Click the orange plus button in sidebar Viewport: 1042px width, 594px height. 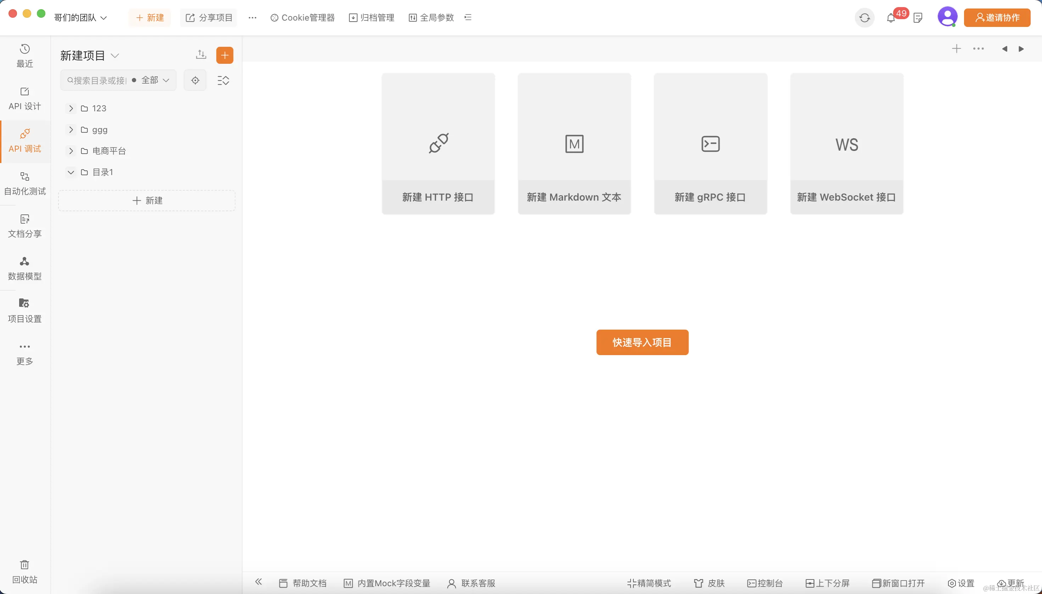224,55
